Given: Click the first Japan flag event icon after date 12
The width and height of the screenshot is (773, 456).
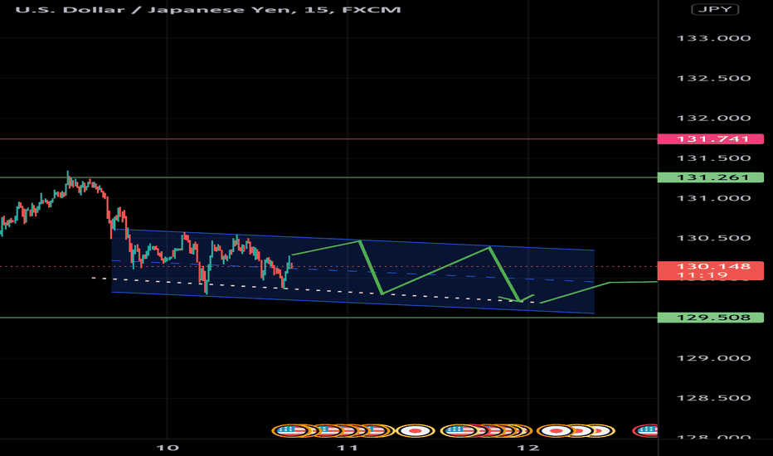Looking at the screenshot, I should tap(556, 431).
